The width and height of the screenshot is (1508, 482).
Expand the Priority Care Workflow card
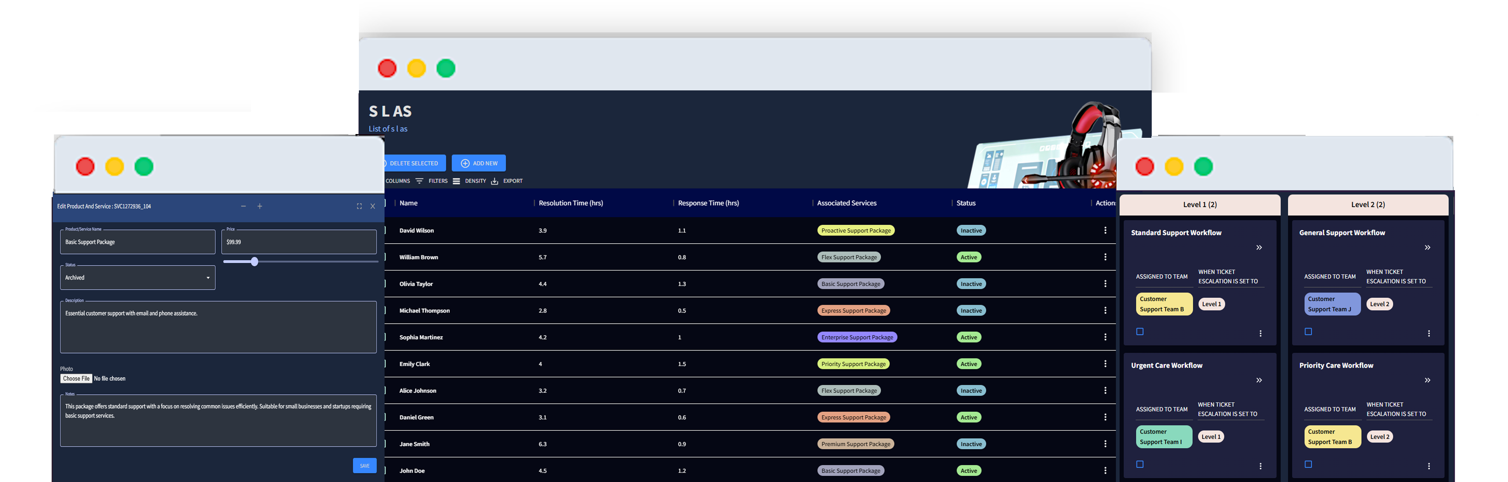coord(1427,381)
